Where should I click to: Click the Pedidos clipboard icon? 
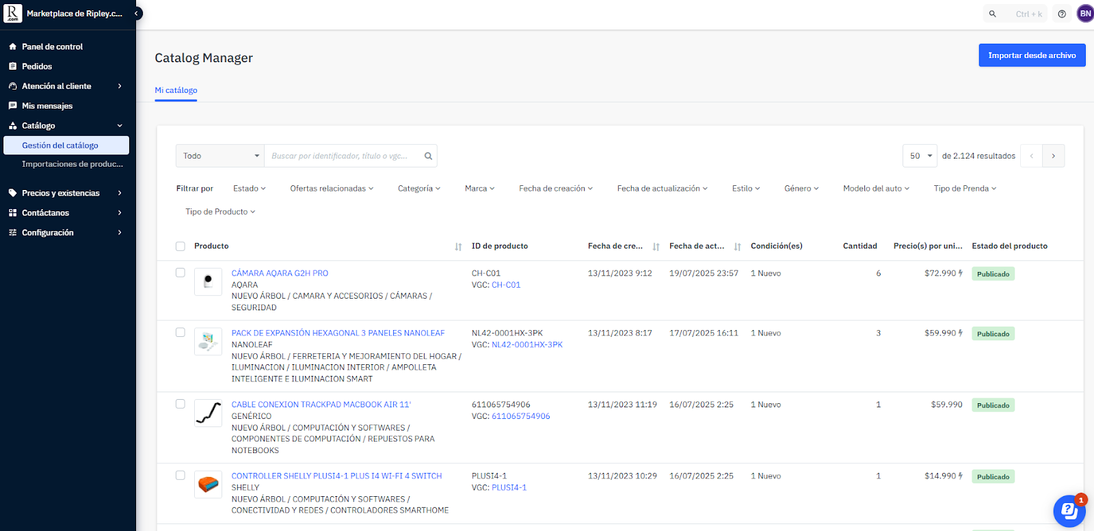pos(12,66)
